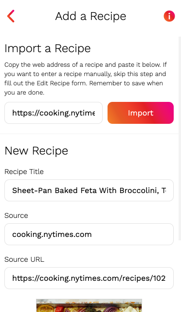Image resolution: width=181 pixels, height=312 pixels.
Task: Click the "New Recipe" section heading
Action: click(x=36, y=151)
